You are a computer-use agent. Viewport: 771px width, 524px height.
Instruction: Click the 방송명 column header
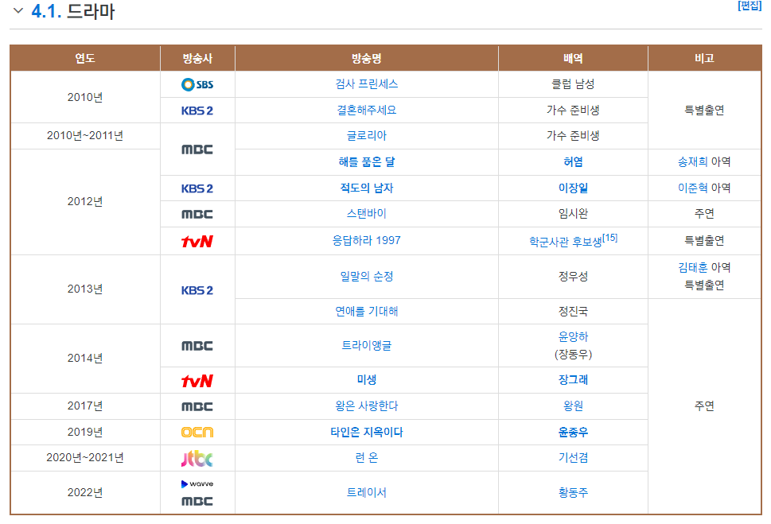(x=367, y=59)
